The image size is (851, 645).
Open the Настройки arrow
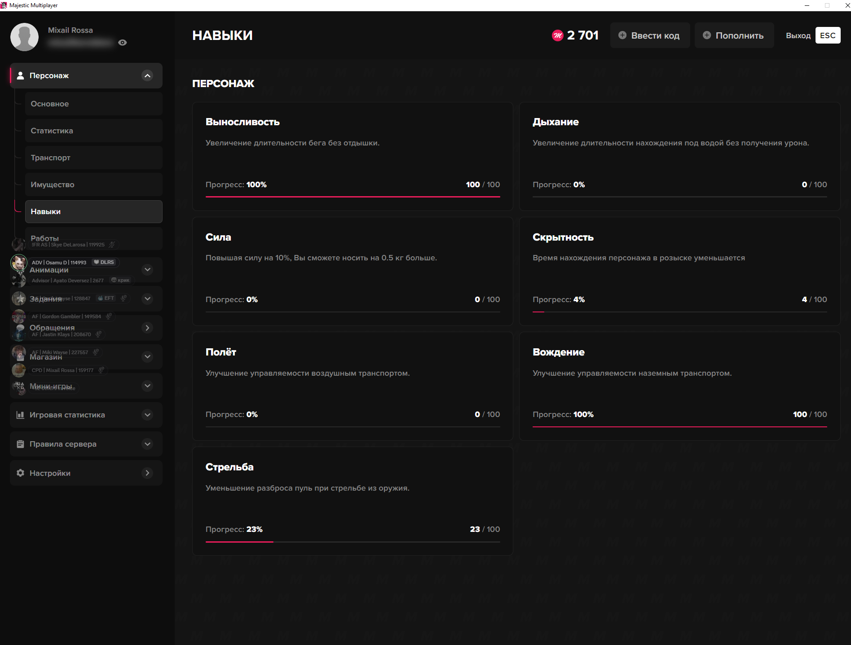pos(147,473)
